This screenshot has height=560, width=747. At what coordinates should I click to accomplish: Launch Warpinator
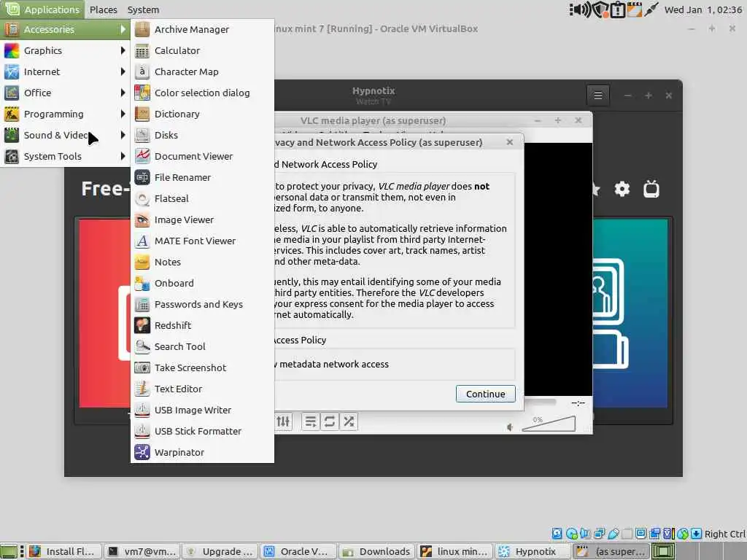pyautogui.click(x=202, y=452)
